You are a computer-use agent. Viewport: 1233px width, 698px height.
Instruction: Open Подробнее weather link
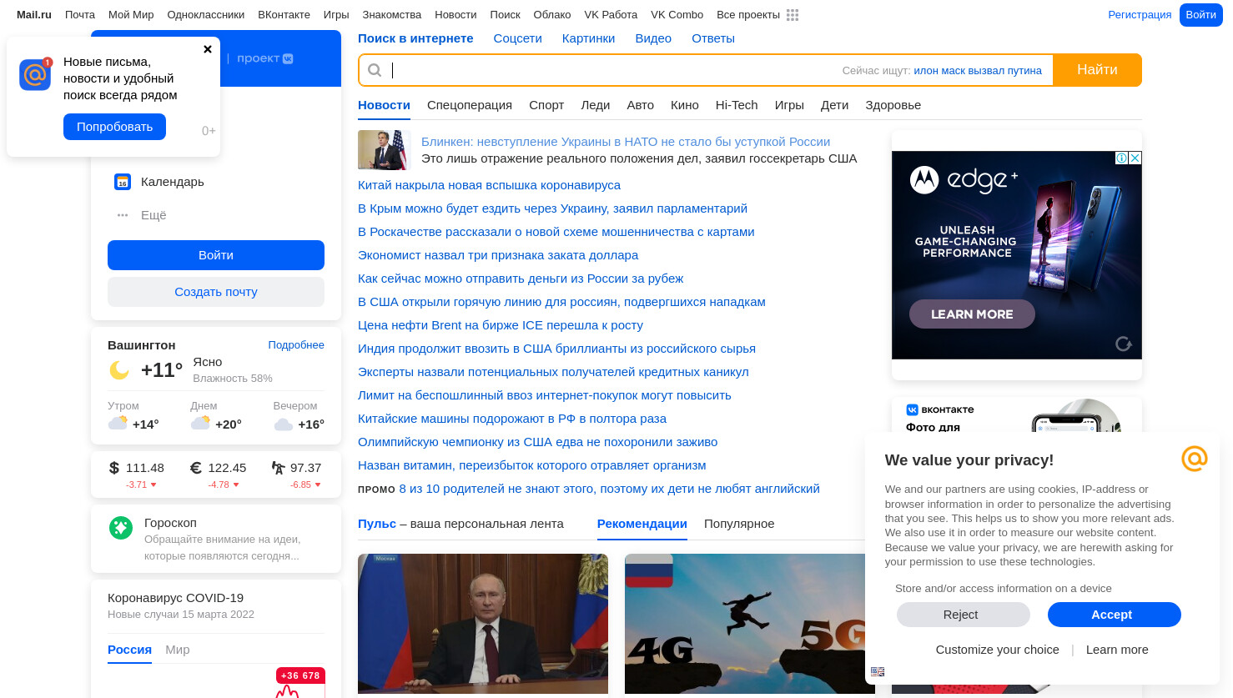tap(296, 345)
